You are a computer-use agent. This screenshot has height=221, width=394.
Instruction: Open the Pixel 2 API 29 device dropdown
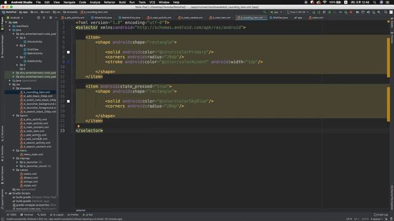[298, 12]
